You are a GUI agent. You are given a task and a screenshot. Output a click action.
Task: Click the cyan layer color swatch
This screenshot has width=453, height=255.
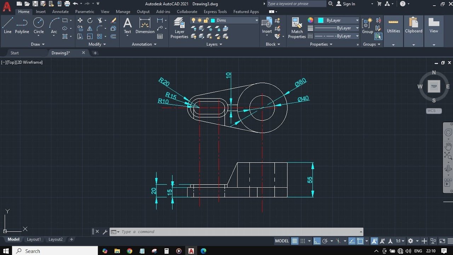212,20
